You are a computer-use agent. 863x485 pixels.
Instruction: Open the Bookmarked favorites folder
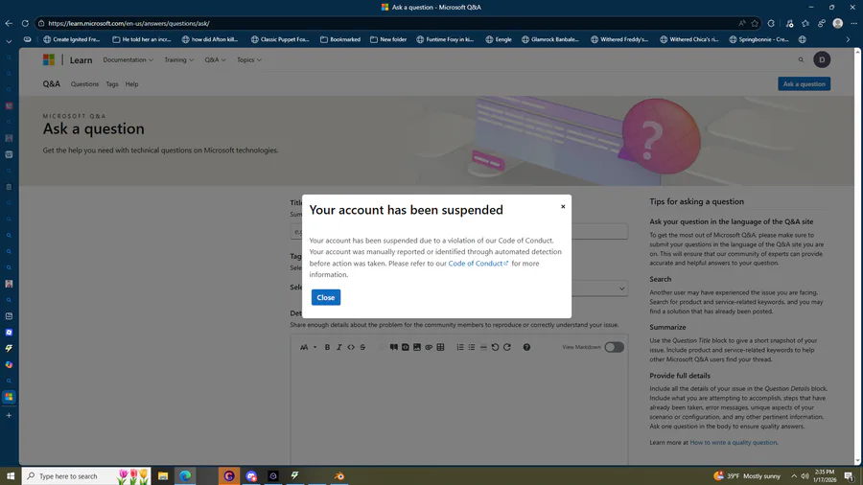[x=340, y=39]
